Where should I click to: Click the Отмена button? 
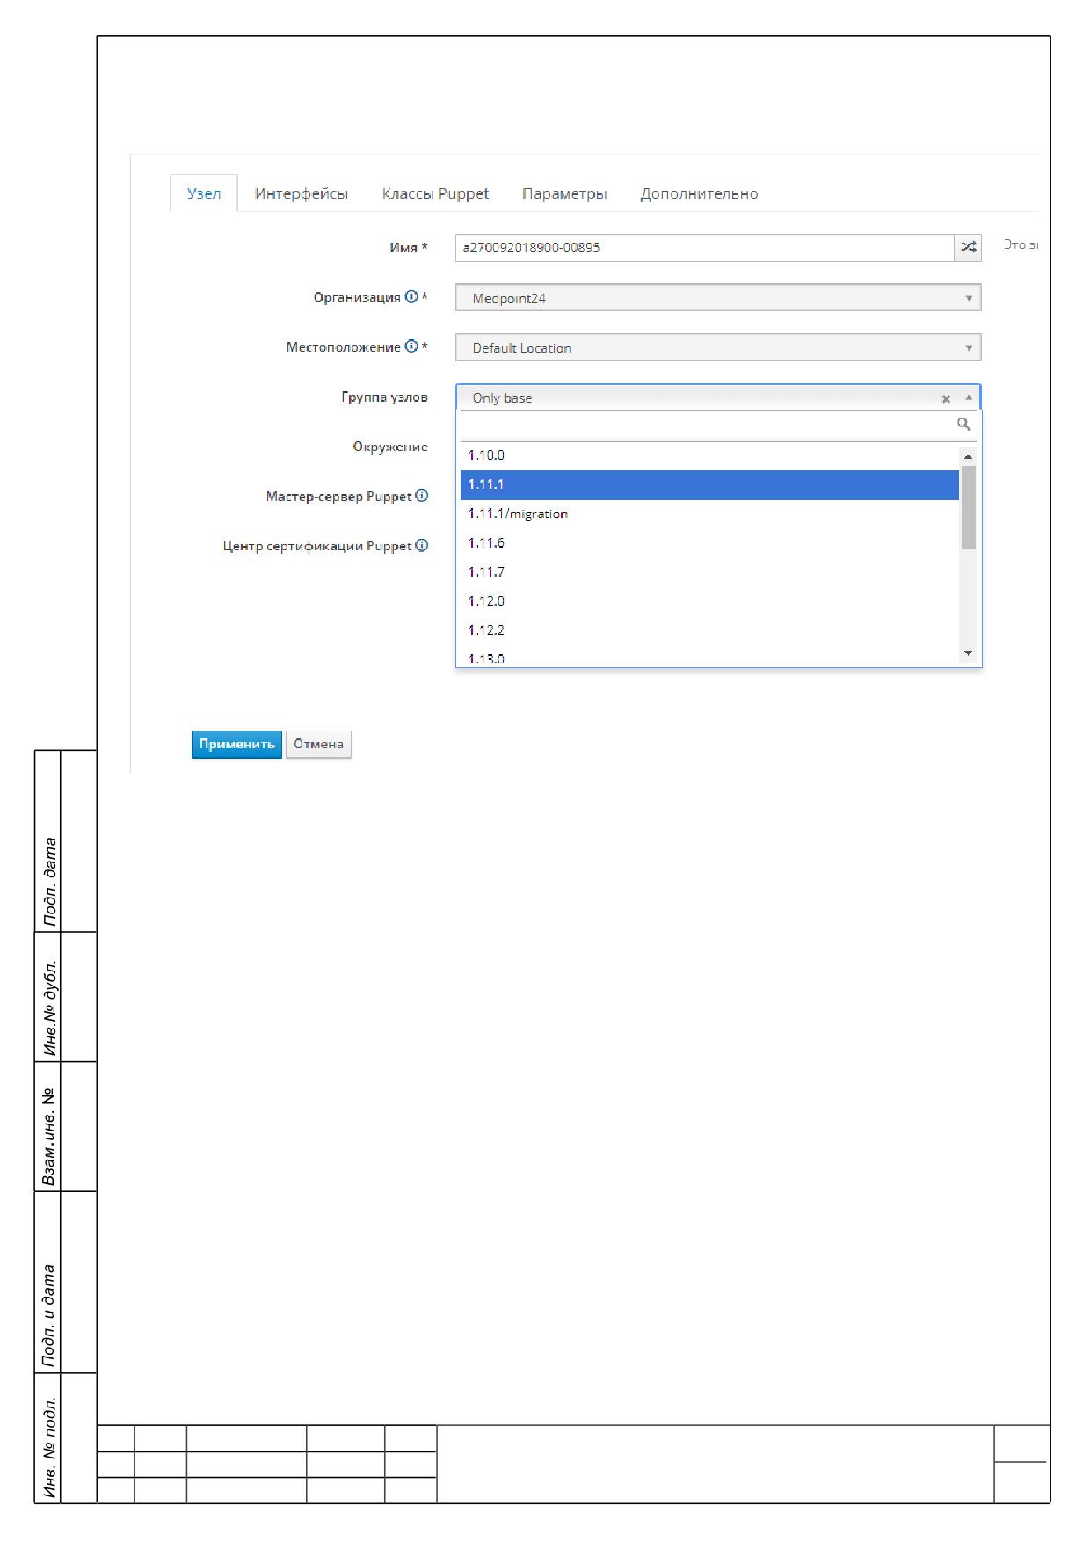coord(318,744)
